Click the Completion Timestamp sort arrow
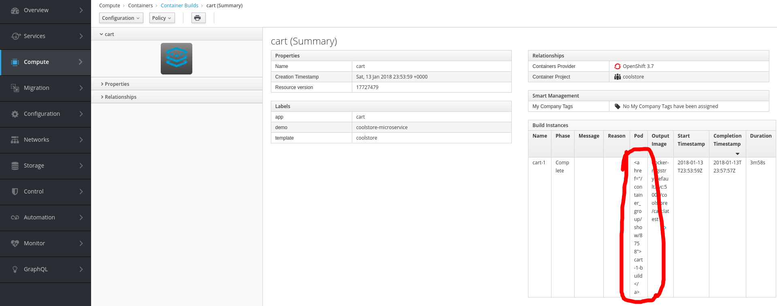This screenshot has width=777, height=306. 737,154
